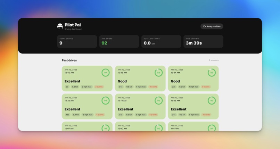
Task: Open the 12:38 AM drive's 'Good' rating
Action: [122, 81]
